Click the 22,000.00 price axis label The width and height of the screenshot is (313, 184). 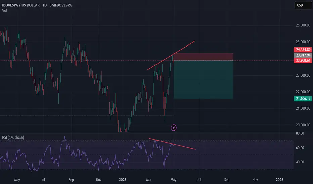tap(303, 92)
